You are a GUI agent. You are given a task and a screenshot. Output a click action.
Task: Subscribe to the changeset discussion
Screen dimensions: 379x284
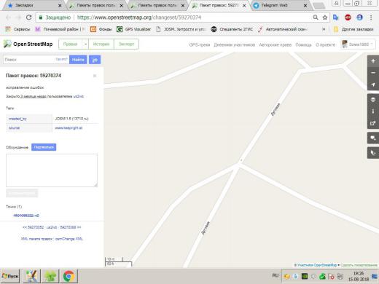44,147
